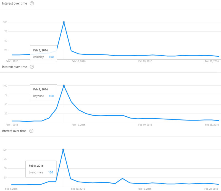Click the help icon above the bruno mars chart
This screenshot has width=221, height=191.
31,131
